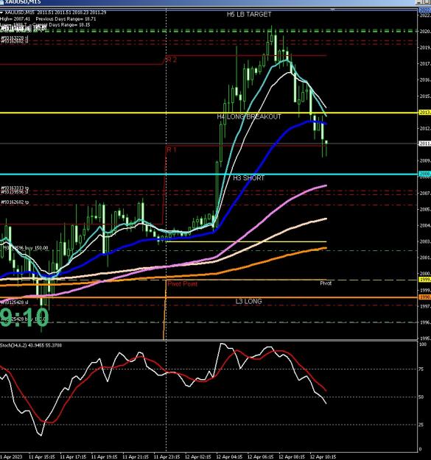Select the H5 LB TARGET label

(249, 15)
